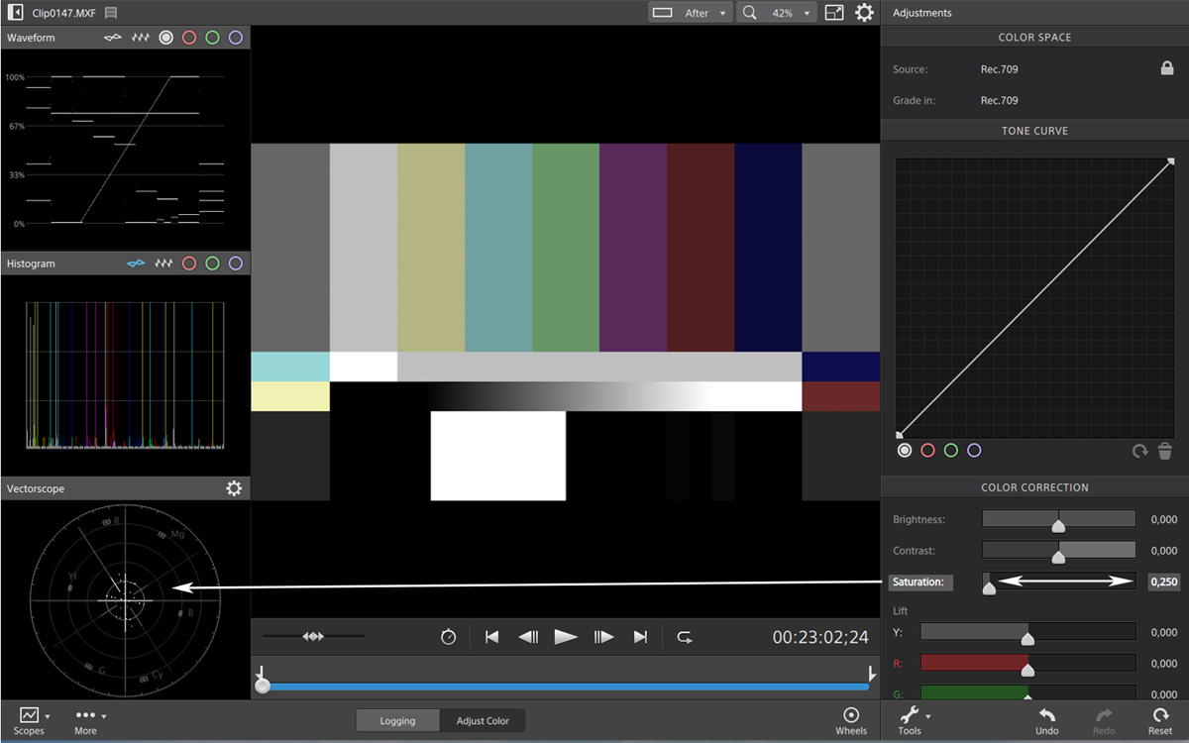The width and height of the screenshot is (1189, 743).
Task: Select the blue tone curve channel
Action: point(974,450)
